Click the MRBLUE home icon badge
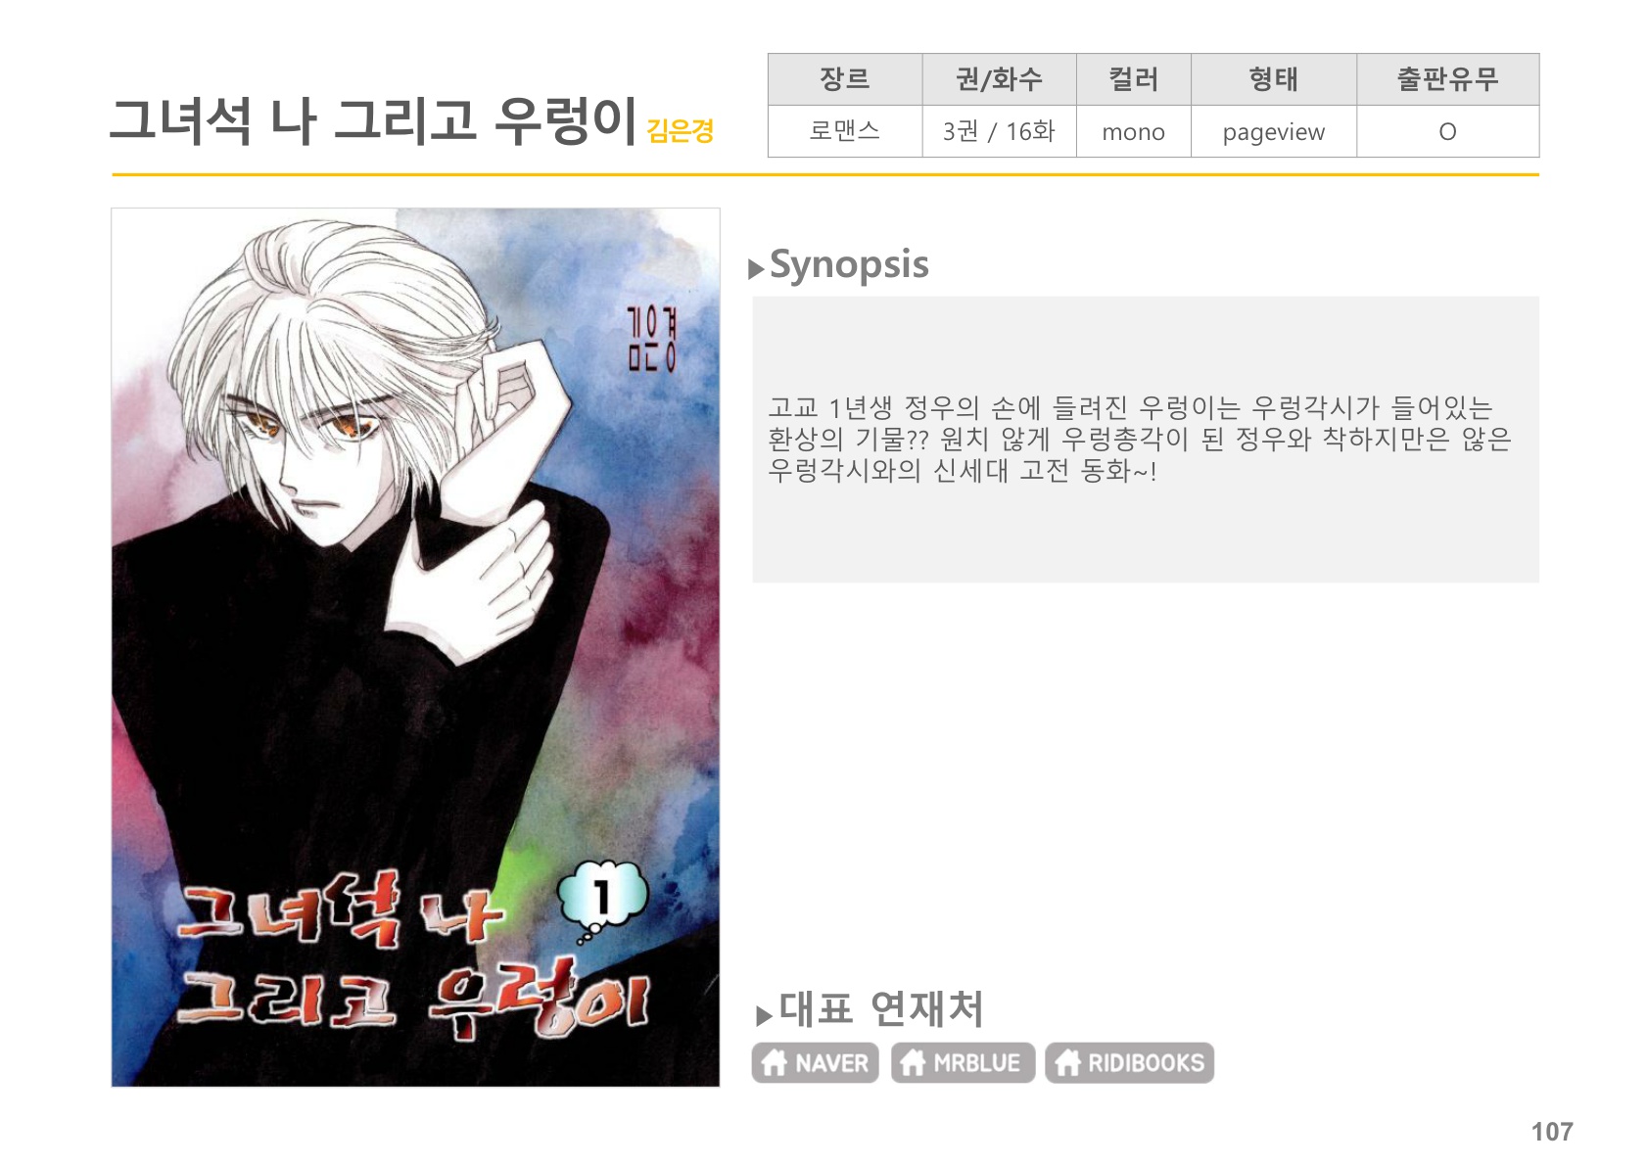The width and height of the screenshot is (1647, 1165). (963, 1062)
